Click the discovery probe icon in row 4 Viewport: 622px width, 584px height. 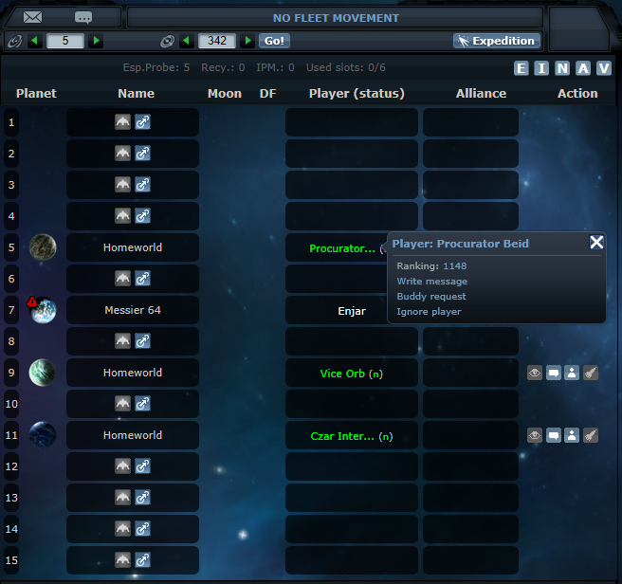[143, 216]
